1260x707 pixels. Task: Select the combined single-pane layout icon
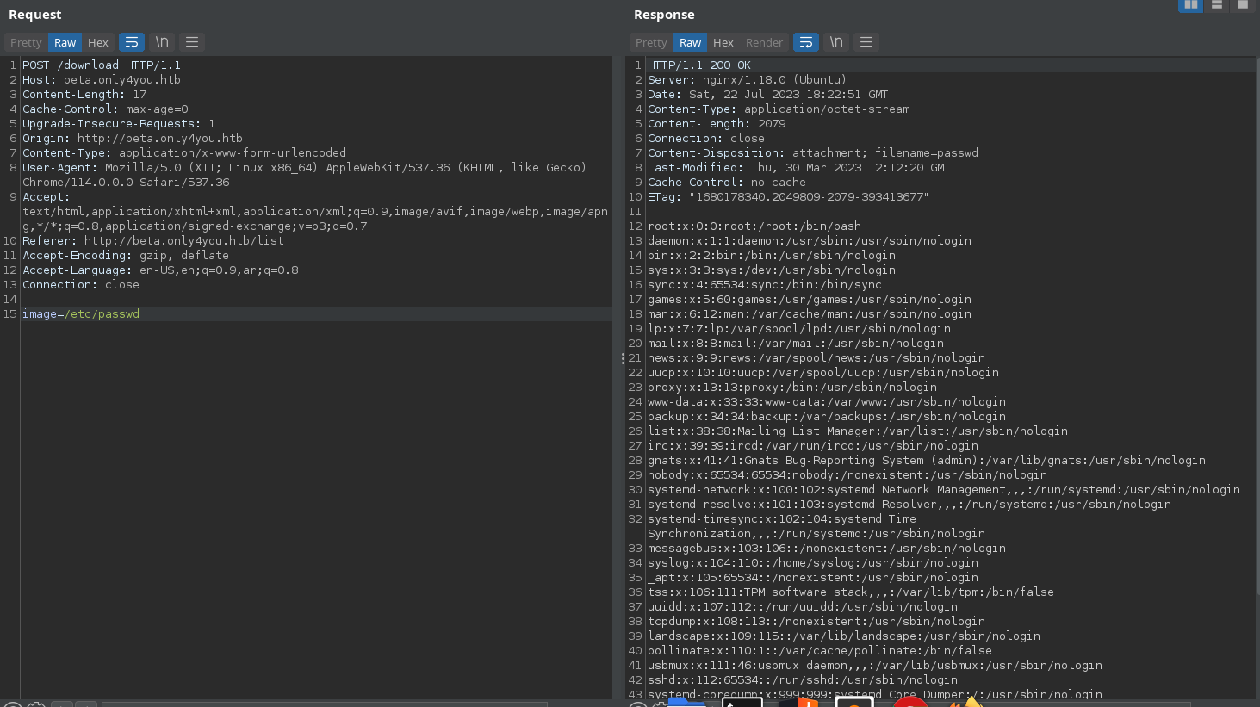click(x=1242, y=5)
